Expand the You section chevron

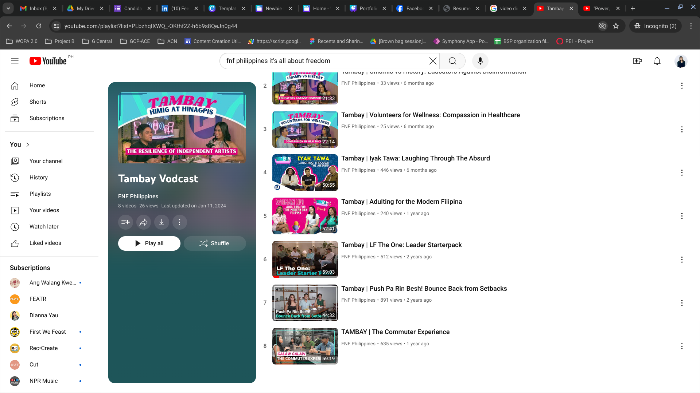click(27, 145)
